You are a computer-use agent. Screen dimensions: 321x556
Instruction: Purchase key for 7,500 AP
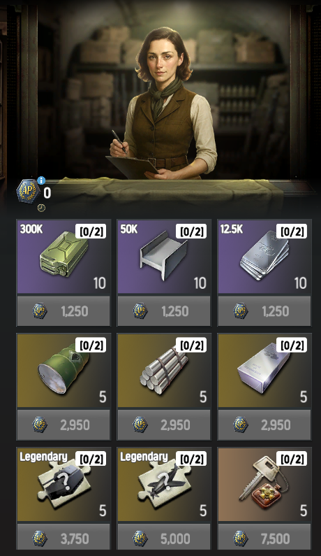click(x=264, y=539)
